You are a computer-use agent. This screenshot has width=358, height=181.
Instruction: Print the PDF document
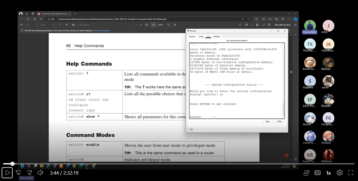coord(247,25)
